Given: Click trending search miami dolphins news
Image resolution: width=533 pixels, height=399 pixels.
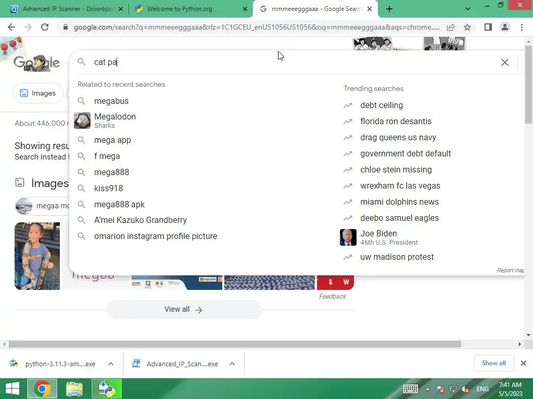Looking at the screenshot, I should (399, 202).
